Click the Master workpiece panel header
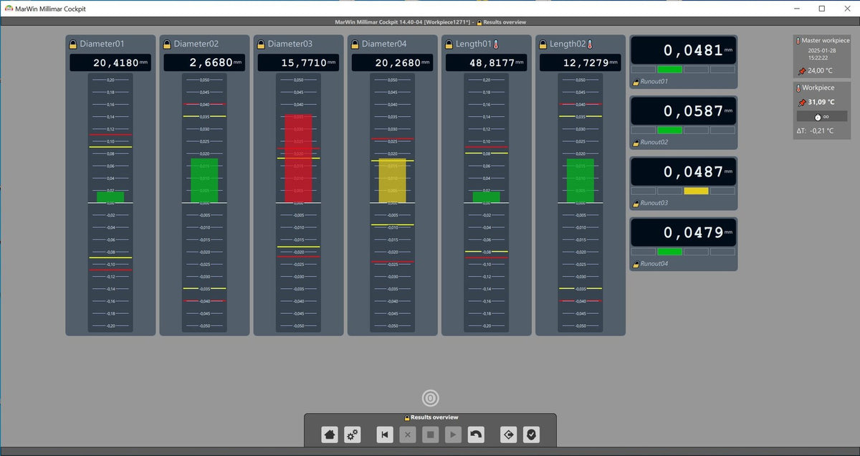The width and height of the screenshot is (860, 456). (821, 41)
